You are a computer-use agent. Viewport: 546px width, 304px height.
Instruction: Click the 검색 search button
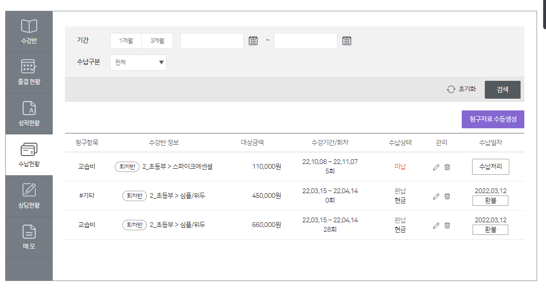(x=503, y=90)
